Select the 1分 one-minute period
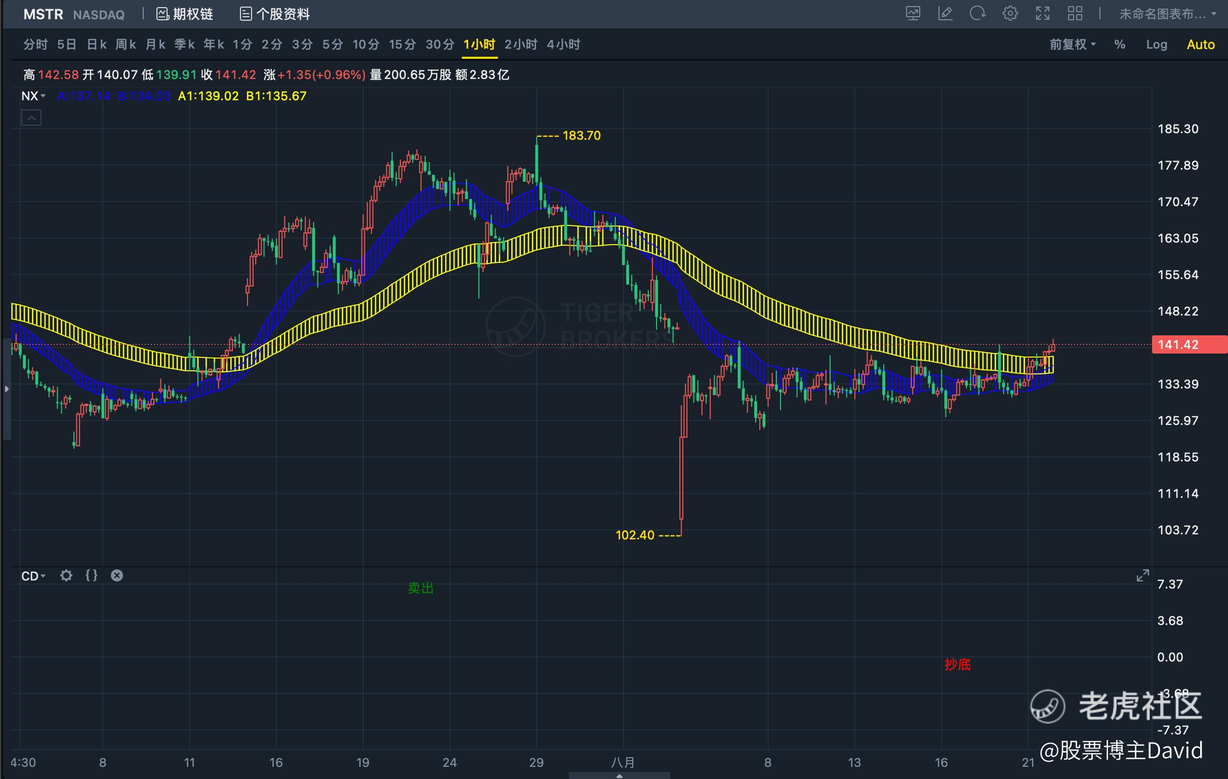 pos(242,45)
